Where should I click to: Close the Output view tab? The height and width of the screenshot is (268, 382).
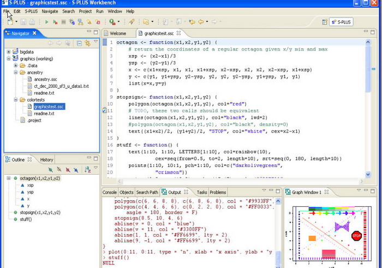click(186, 192)
